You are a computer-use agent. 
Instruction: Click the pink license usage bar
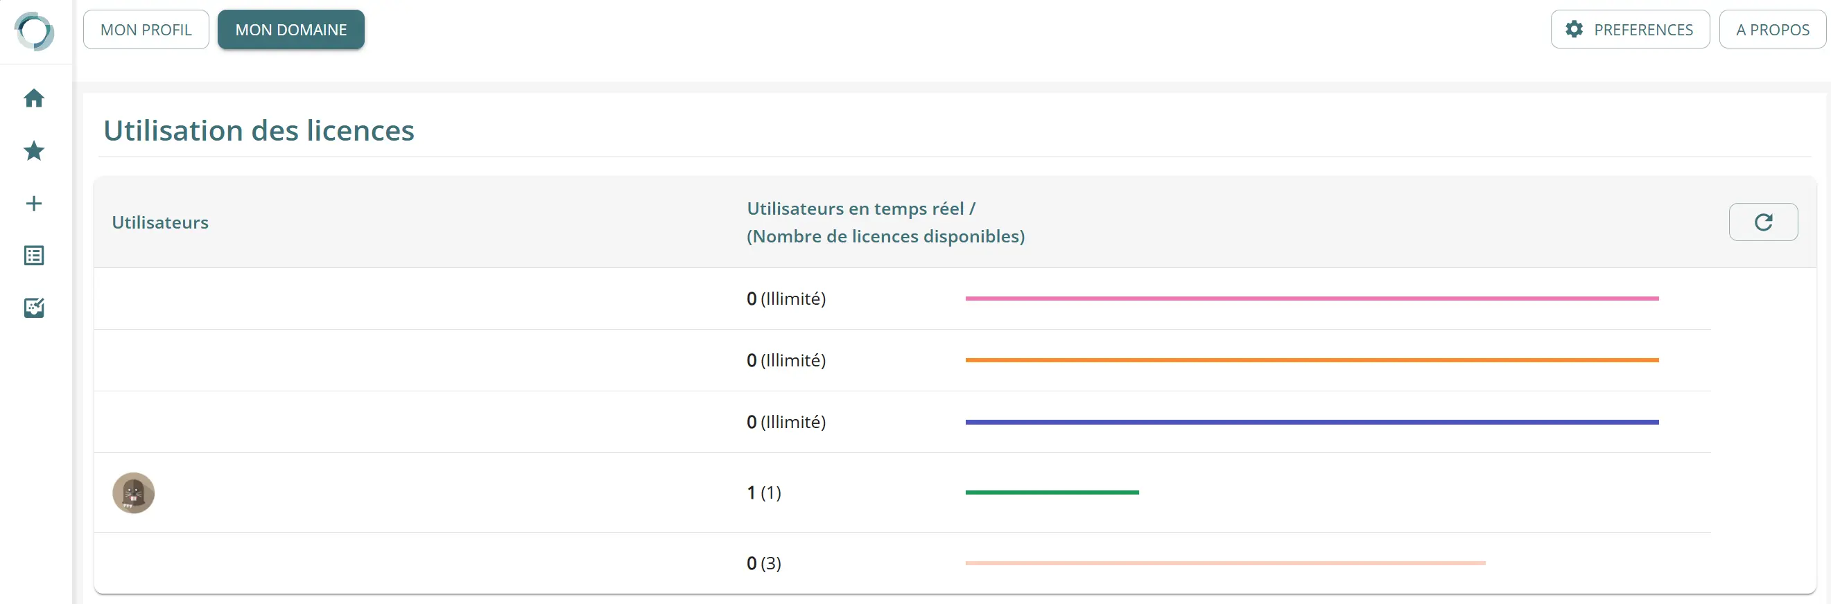coord(1312,299)
